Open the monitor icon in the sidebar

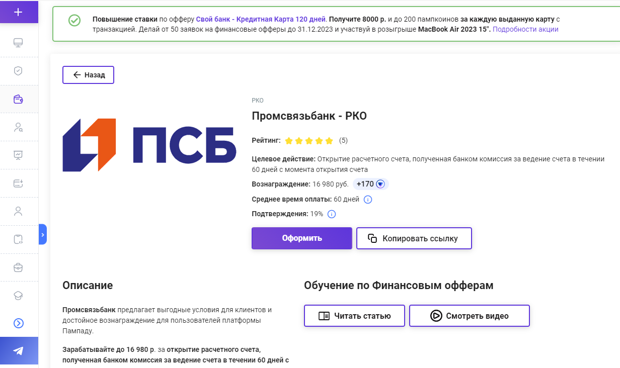click(x=18, y=43)
